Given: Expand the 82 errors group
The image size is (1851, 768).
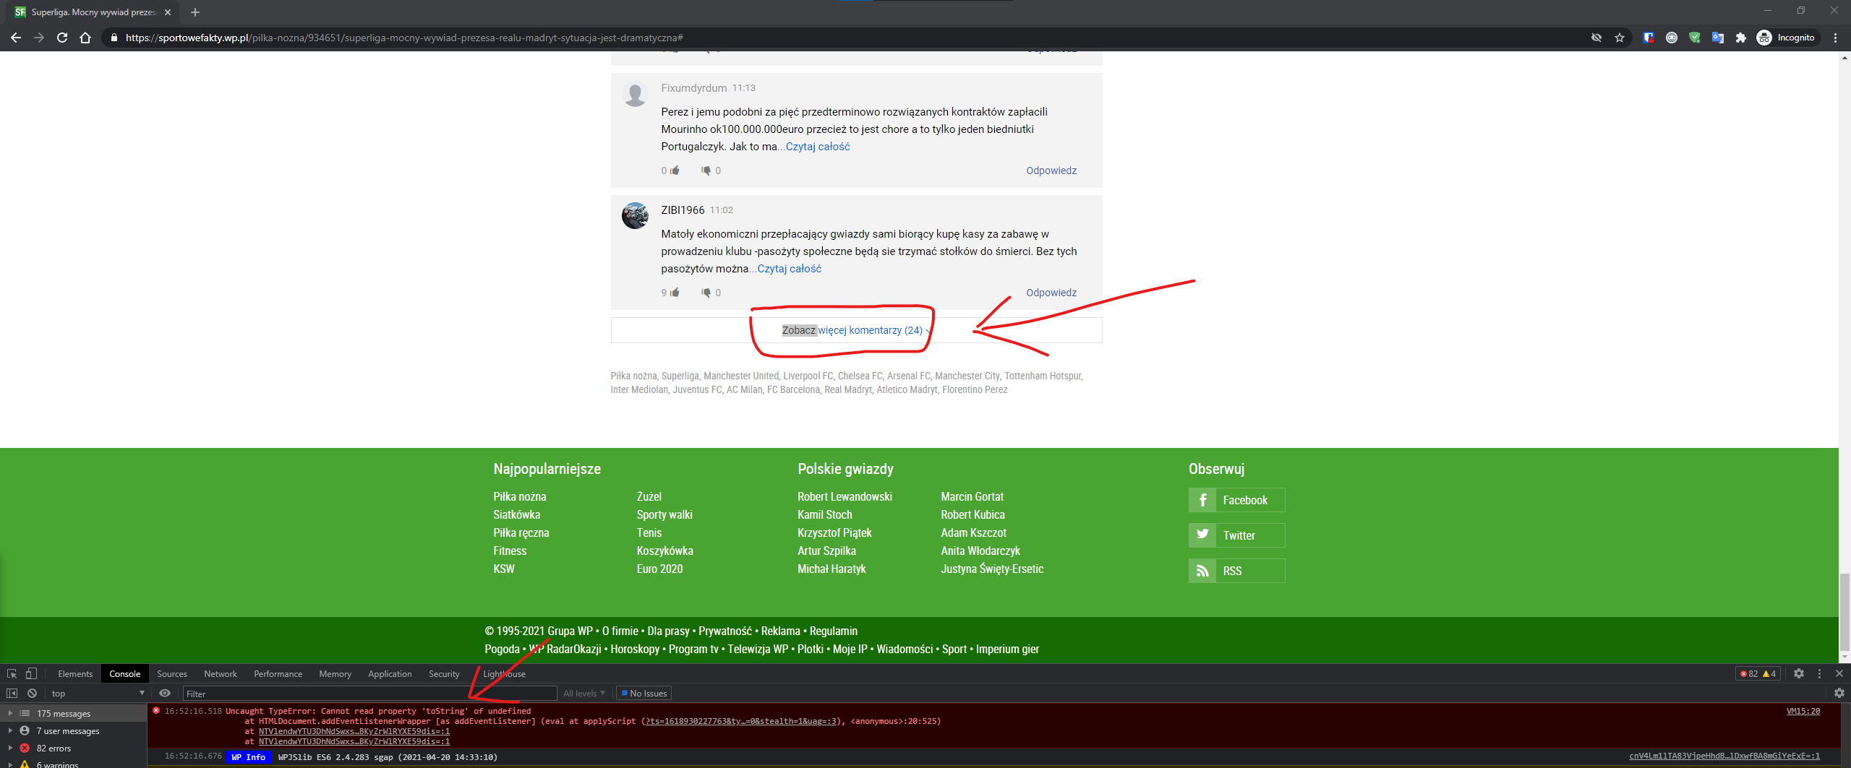Looking at the screenshot, I should pos(10,748).
